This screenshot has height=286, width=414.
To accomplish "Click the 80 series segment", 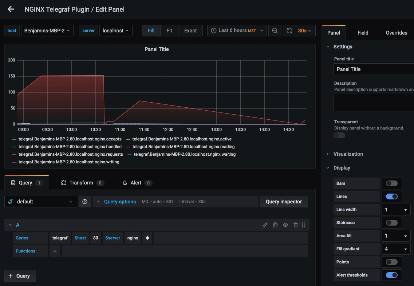I will point(95,238).
